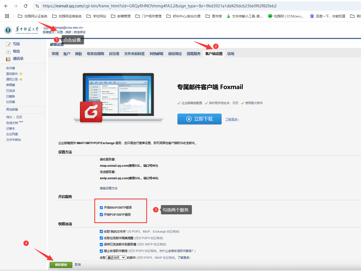
Task: Click the yellow star beside 星标邮件
Action: pos(21,74)
